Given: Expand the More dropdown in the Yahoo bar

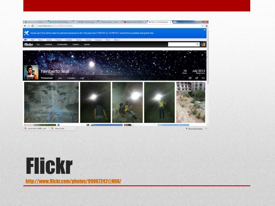Looking at the screenshot, I should [x=117, y=40].
